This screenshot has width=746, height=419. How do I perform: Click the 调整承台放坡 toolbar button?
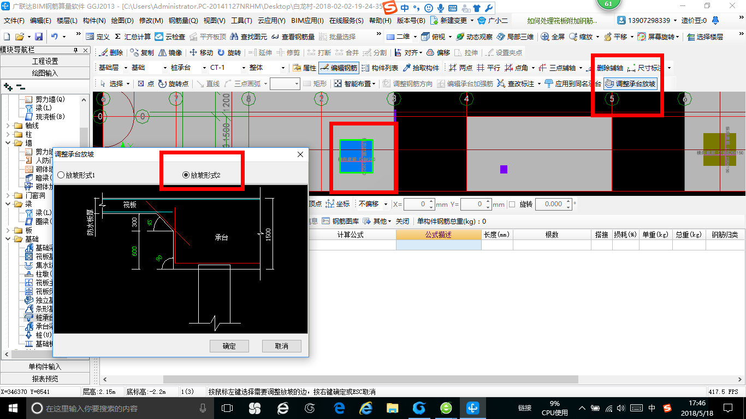click(630, 83)
